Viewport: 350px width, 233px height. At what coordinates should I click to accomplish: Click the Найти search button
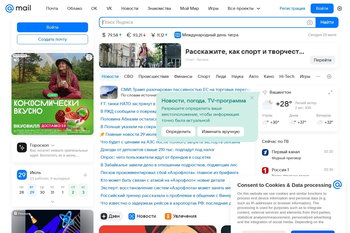pos(327,22)
